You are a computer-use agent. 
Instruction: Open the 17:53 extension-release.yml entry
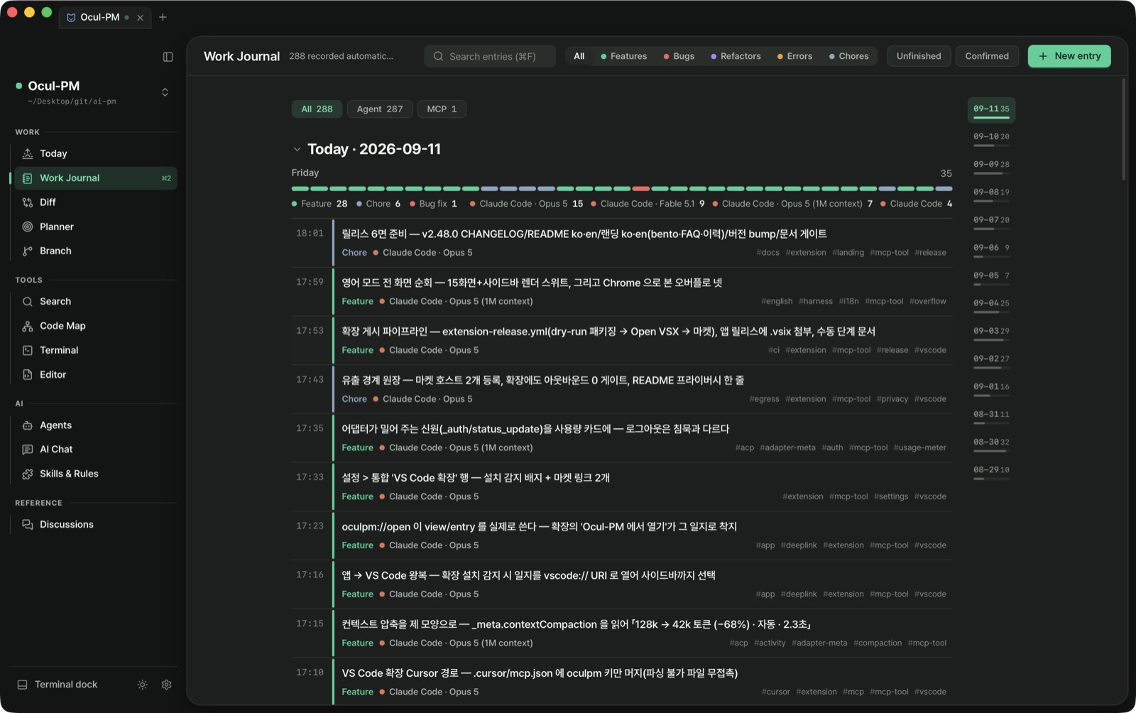[622, 340]
